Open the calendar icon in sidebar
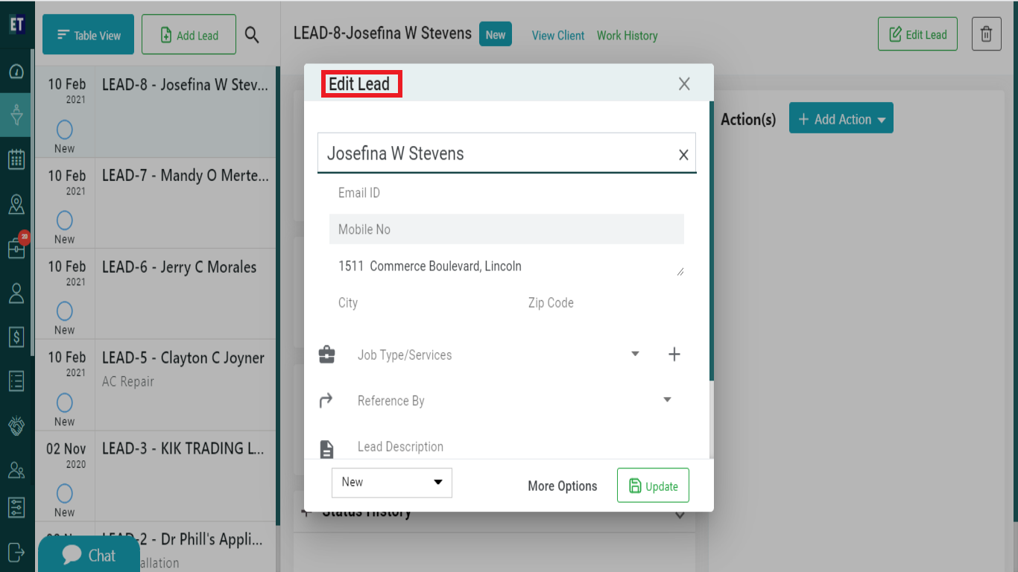1018x572 pixels. point(16,159)
